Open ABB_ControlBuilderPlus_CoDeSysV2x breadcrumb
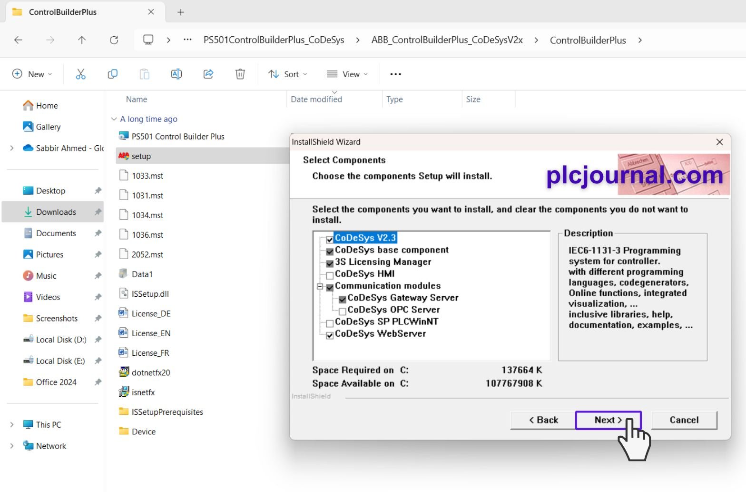The height and width of the screenshot is (492, 746). [447, 40]
